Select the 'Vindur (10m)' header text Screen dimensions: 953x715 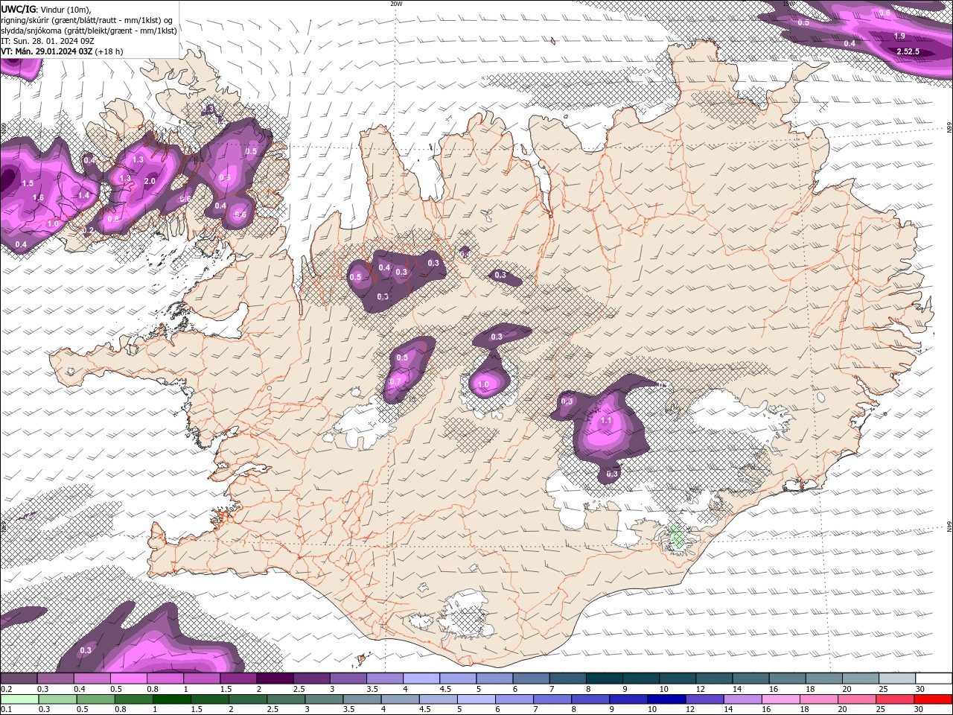pyautogui.click(x=66, y=9)
